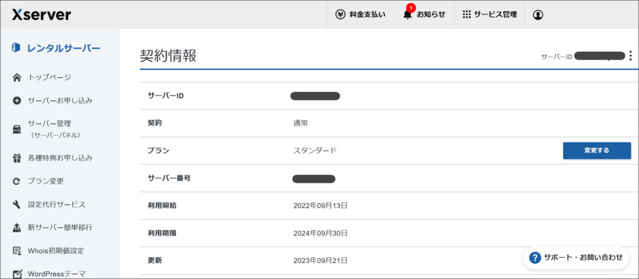Click the Xserver logo
Image resolution: width=639 pixels, height=279 pixels.
point(41,14)
